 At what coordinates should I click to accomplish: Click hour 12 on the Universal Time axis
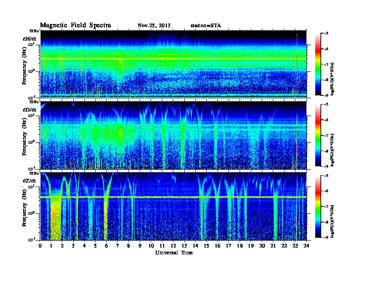(x=173, y=246)
